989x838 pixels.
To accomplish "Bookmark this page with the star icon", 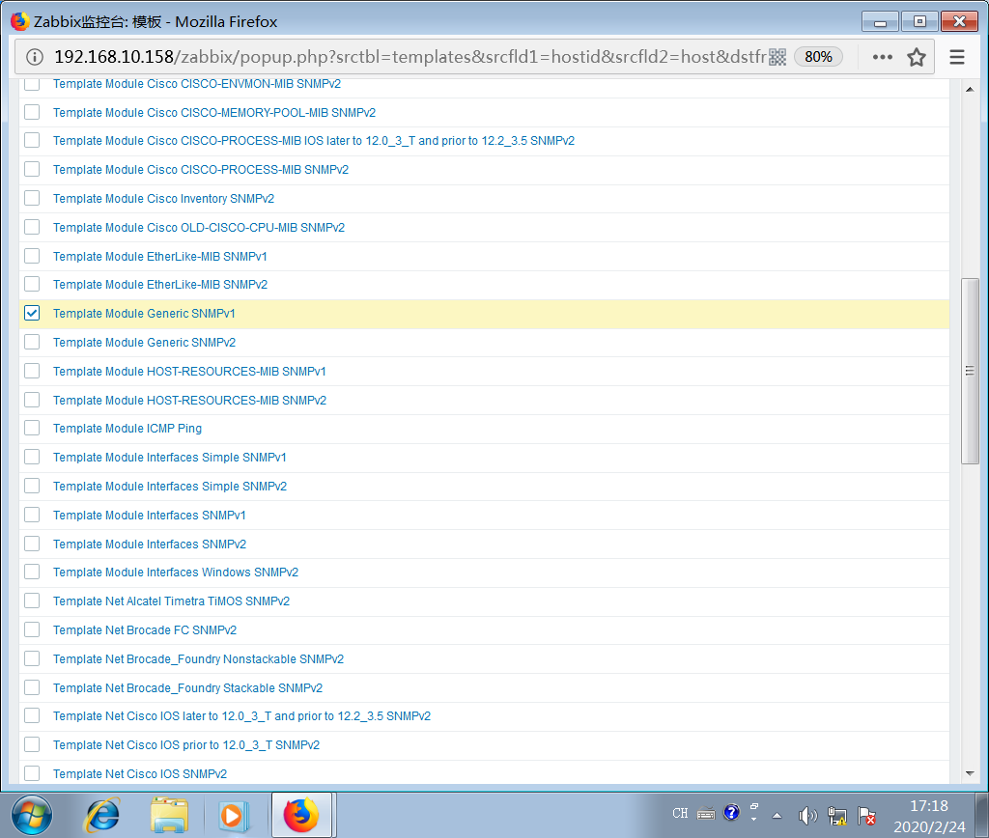I will tap(917, 57).
